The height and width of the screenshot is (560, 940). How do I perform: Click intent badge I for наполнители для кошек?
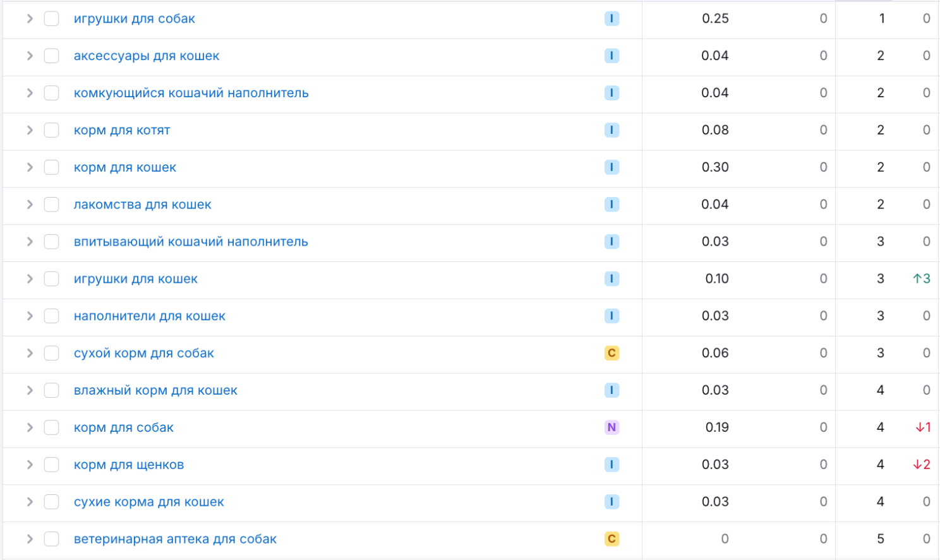[612, 316]
